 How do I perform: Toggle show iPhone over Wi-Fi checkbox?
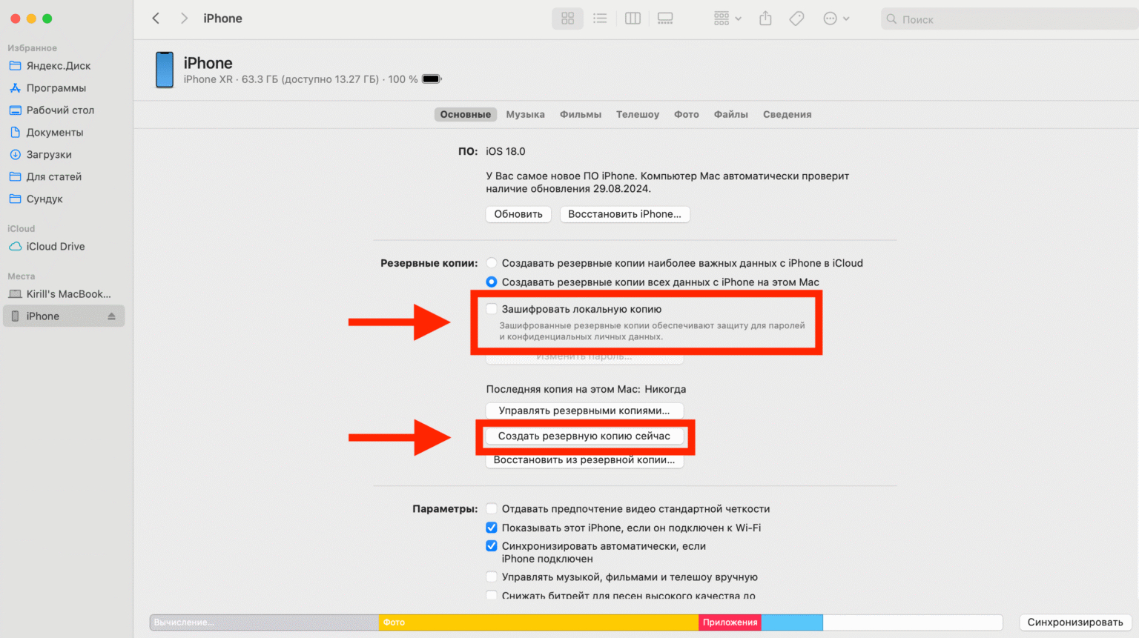492,528
